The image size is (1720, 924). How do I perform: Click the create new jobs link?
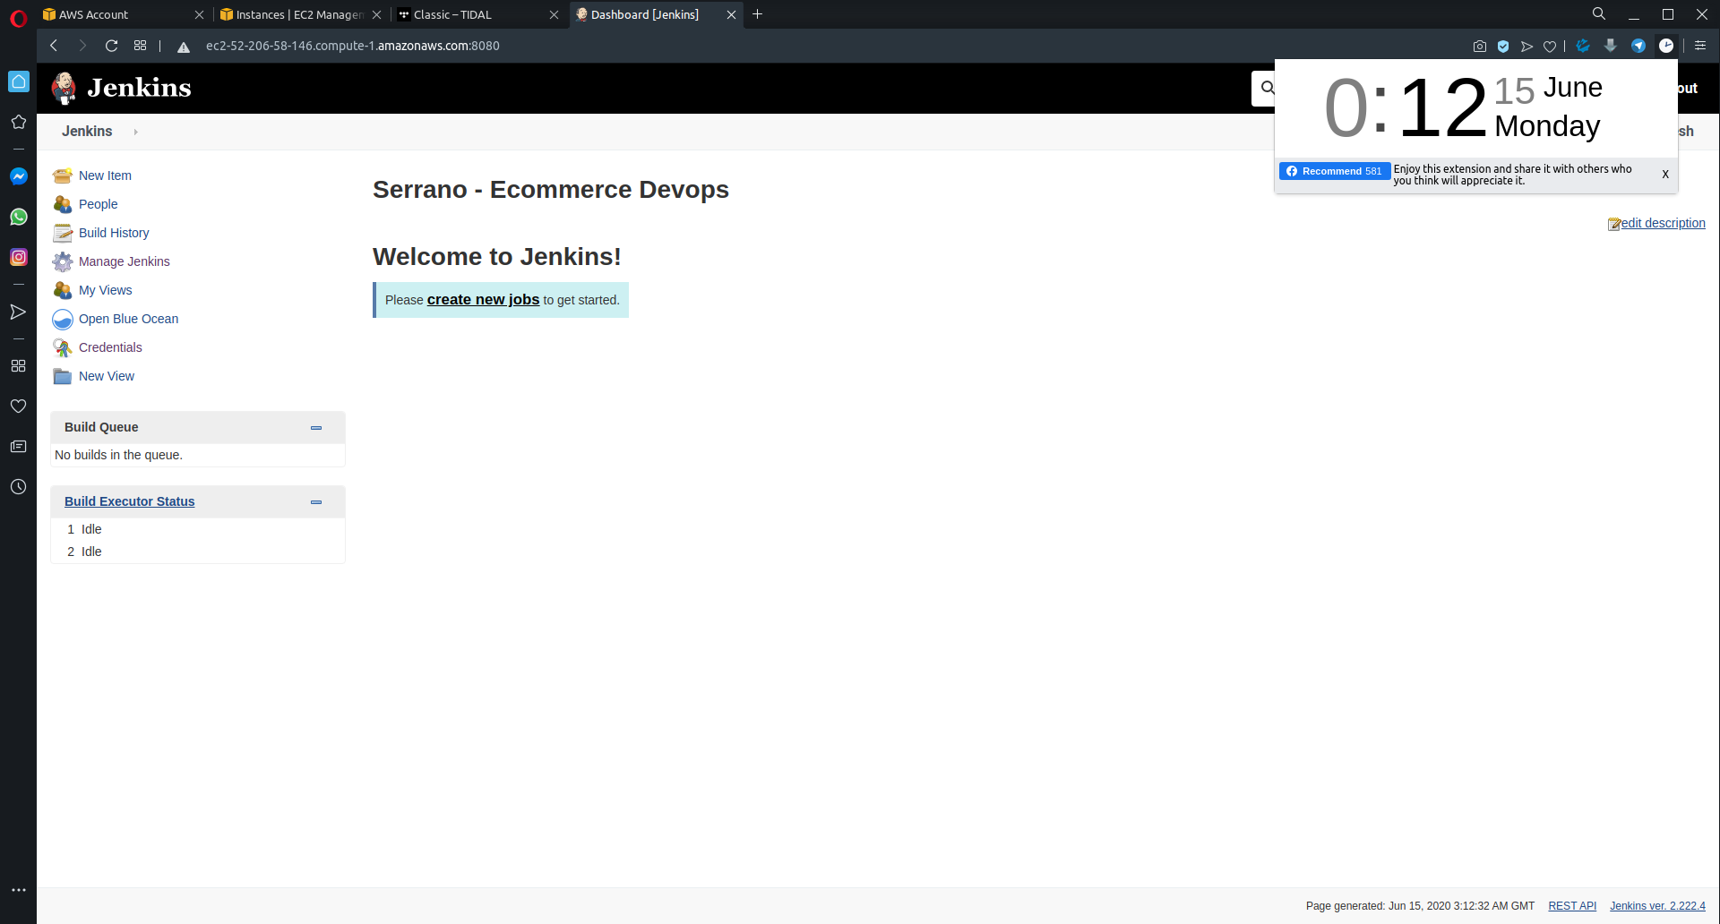pyautogui.click(x=483, y=300)
